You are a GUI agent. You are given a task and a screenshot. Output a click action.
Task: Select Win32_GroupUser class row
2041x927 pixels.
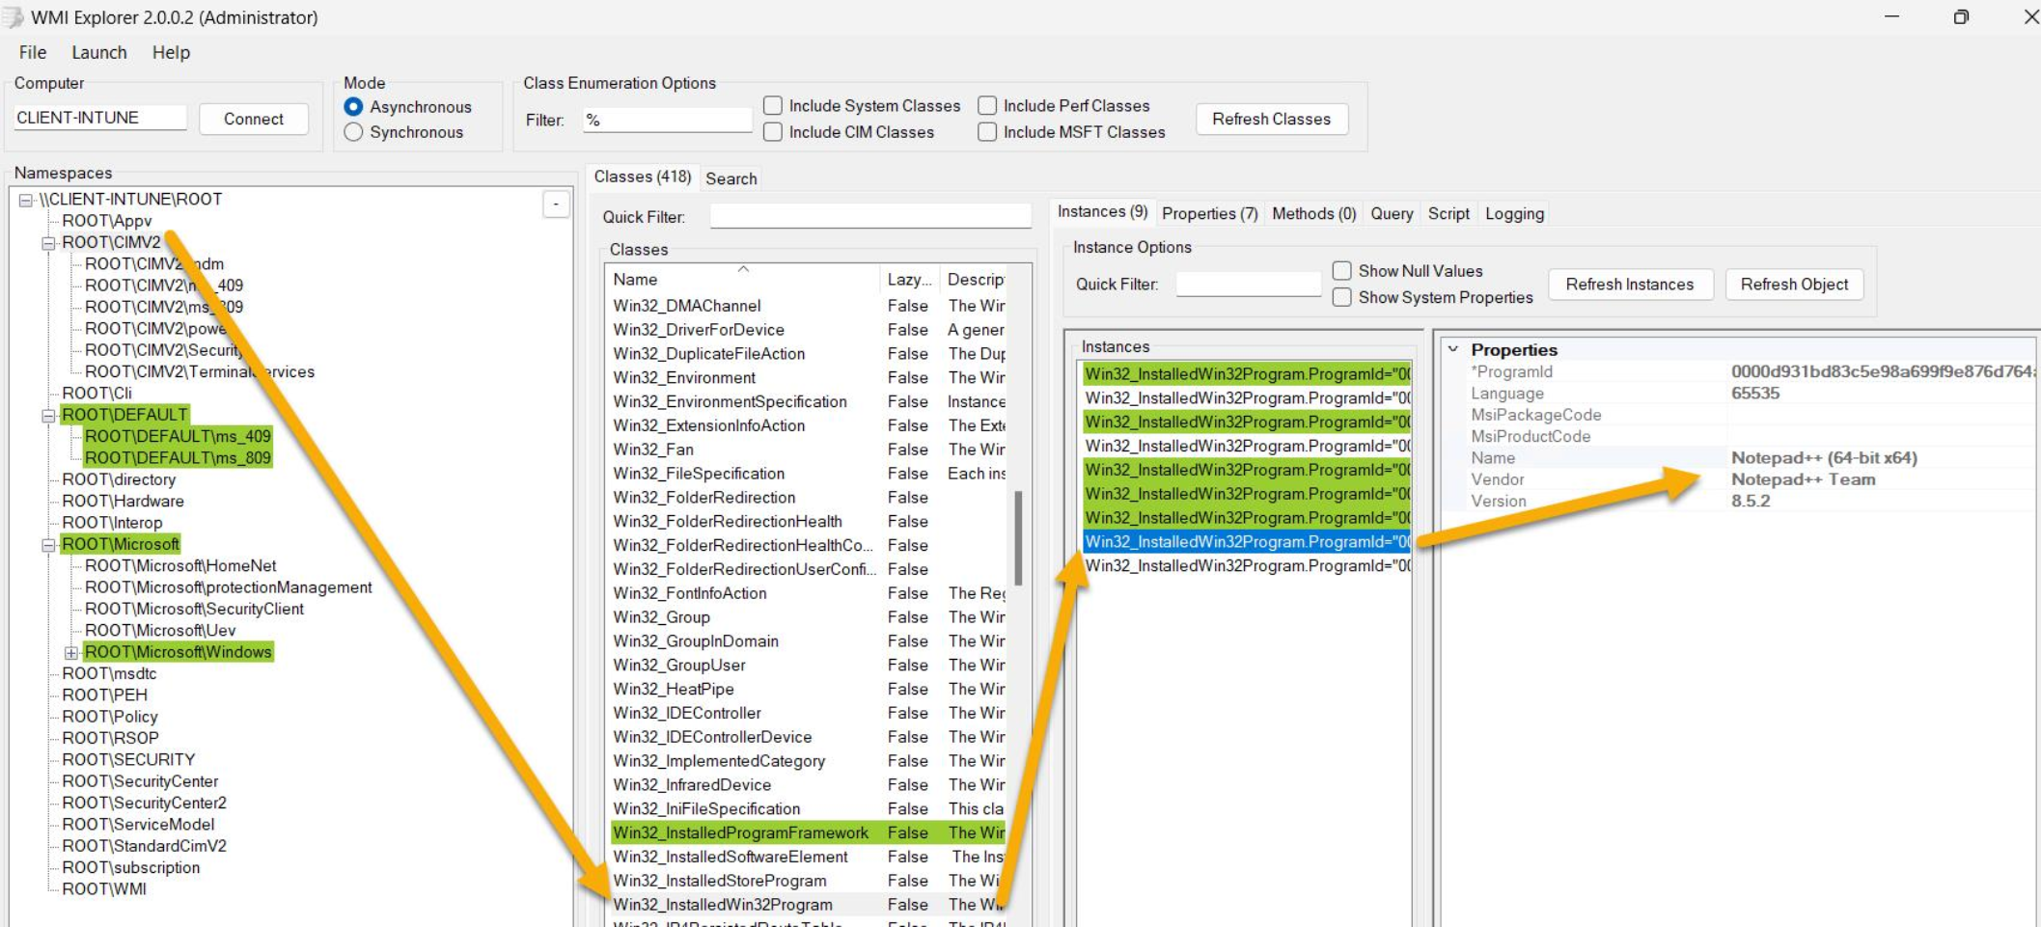[809, 666]
